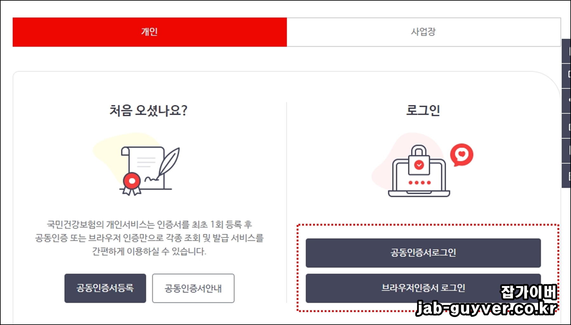Click the jab-guyver.co.kr watermark text
The image size is (571, 325).
486,309
